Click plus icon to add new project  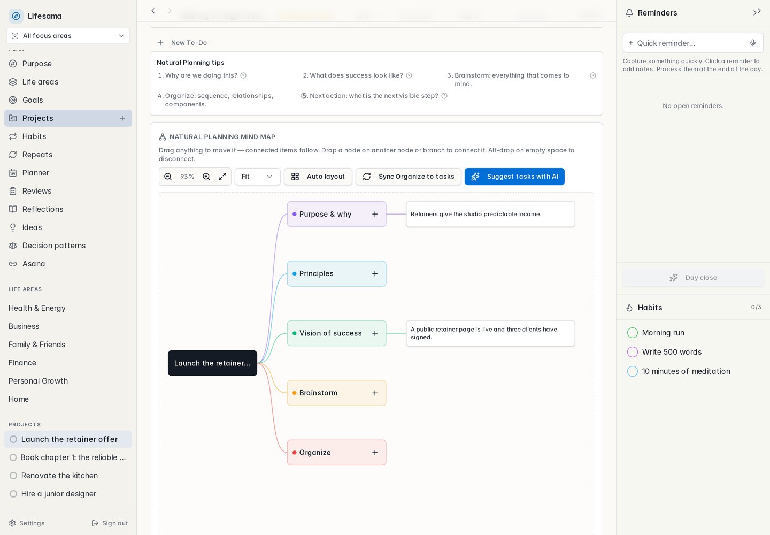click(122, 118)
